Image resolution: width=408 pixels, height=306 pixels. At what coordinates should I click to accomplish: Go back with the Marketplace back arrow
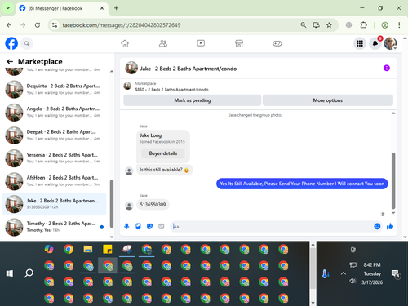[x=10, y=62]
